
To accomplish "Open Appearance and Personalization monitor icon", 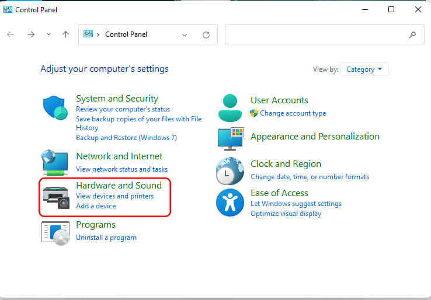I will click(230, 138).
